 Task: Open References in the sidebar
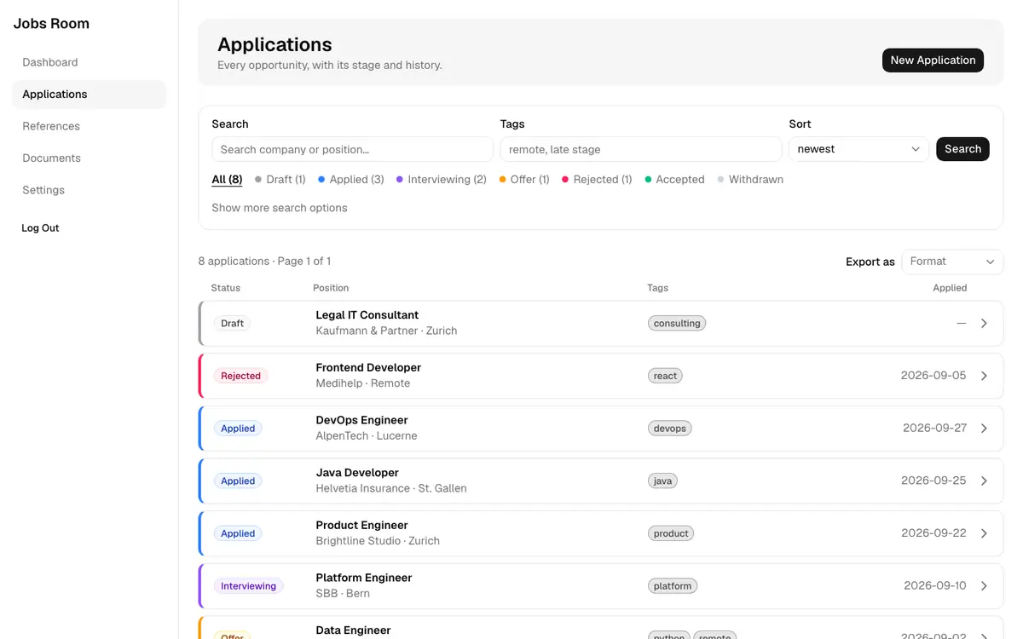(x=51, y=126)
